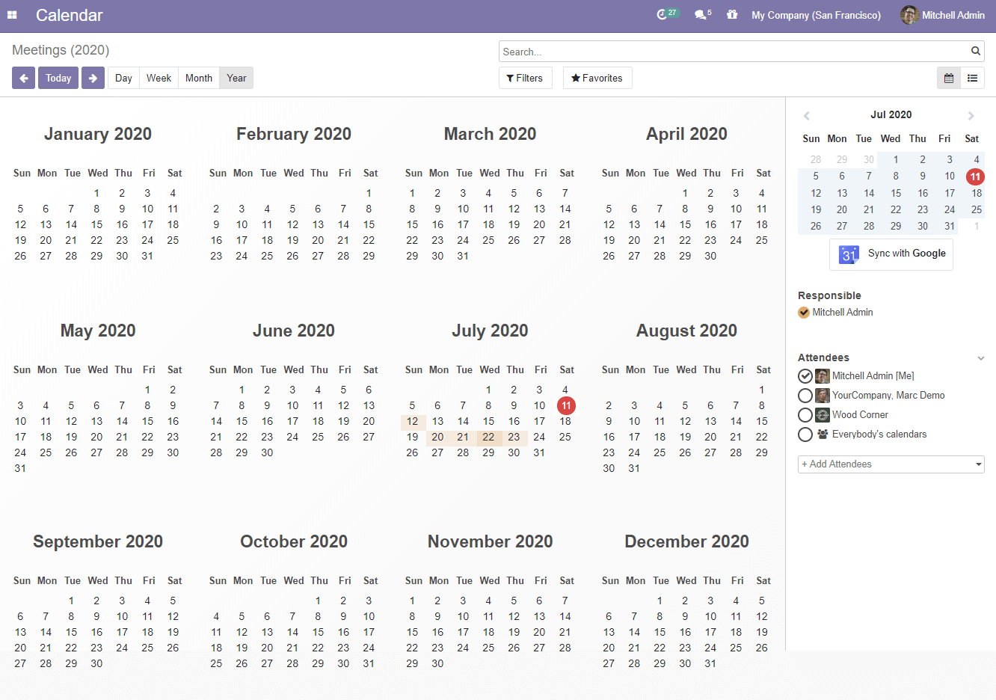Click July 12 highlighted cell in year view
The image size is (996, 700).
coord(413,422)
